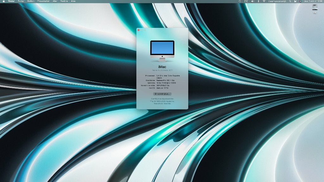Open the Aide menu
The width and height of the screenshot is (324, 182).
point(73,1)
